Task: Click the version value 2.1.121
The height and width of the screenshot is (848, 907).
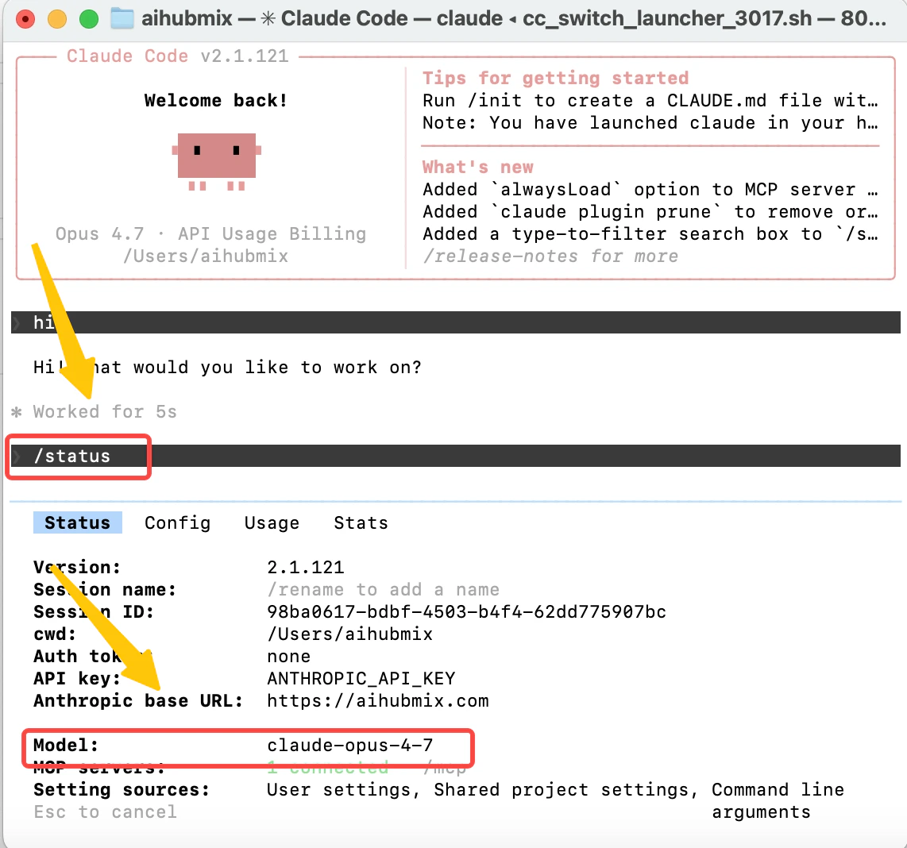Action: coord(306,567)
